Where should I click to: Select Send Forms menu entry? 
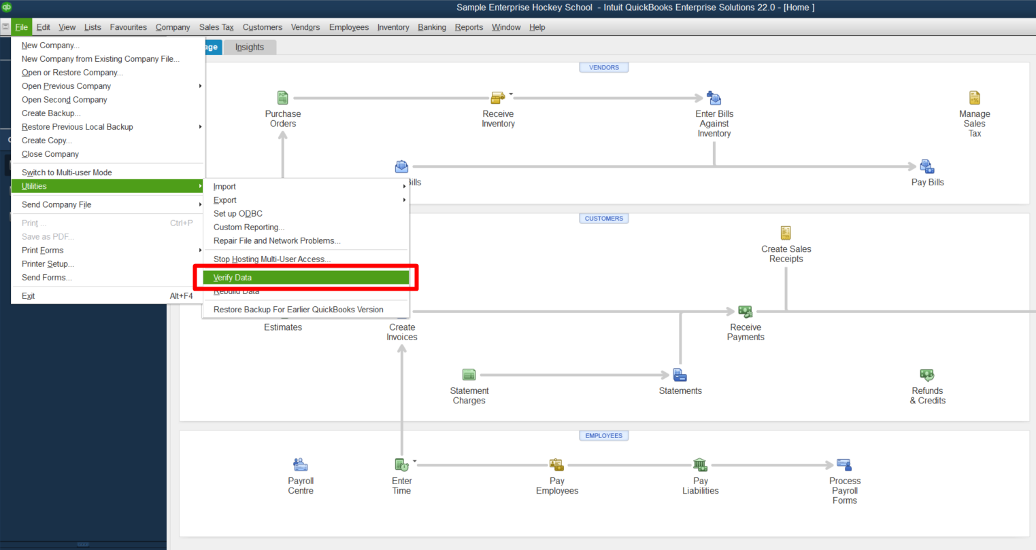click(x=107, y=278)
